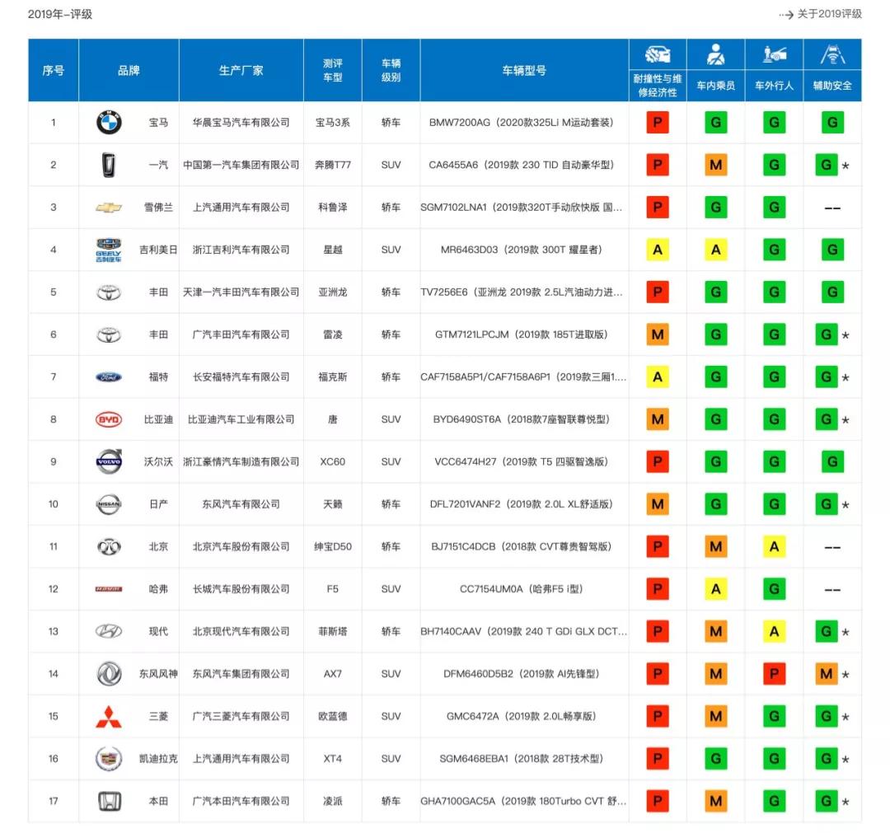This screenshot has width=890, height=833.
Task: Click the 奔腾T77 model cell
Action: (333, 165)
